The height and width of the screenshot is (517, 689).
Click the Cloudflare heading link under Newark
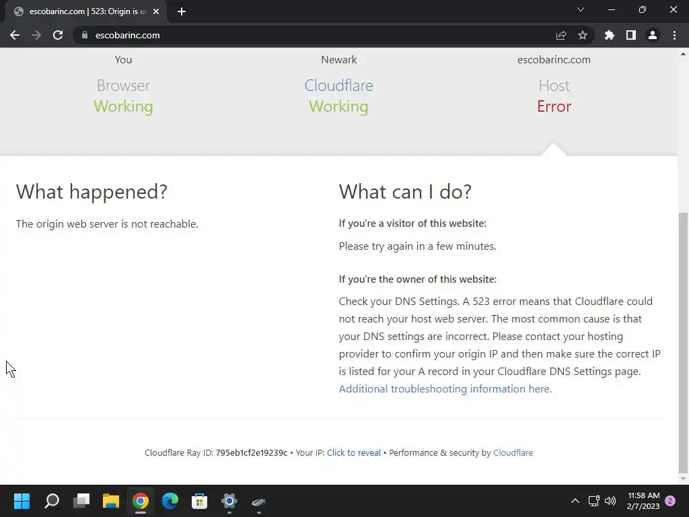(339, 85)
